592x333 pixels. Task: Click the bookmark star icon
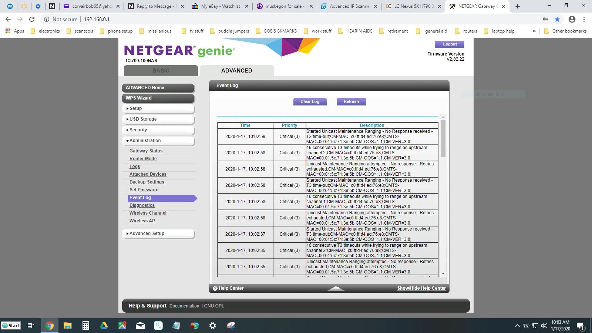[x=557, y=19]
